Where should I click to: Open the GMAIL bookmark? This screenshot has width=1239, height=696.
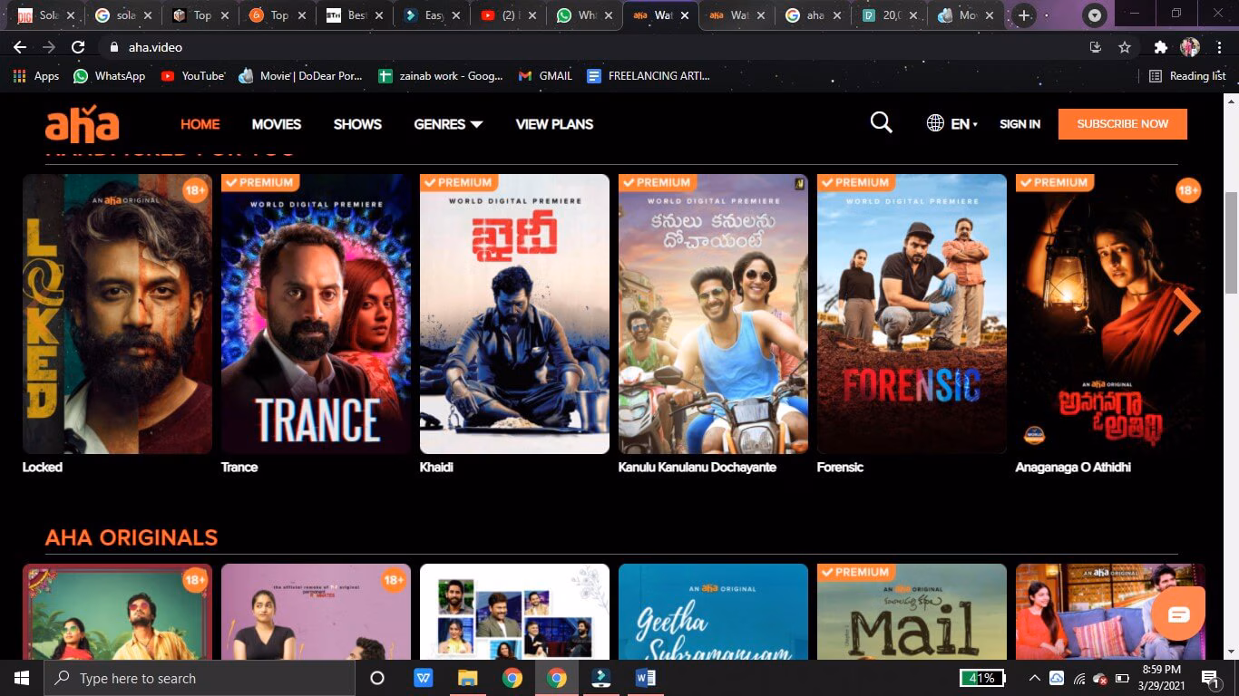545,76
